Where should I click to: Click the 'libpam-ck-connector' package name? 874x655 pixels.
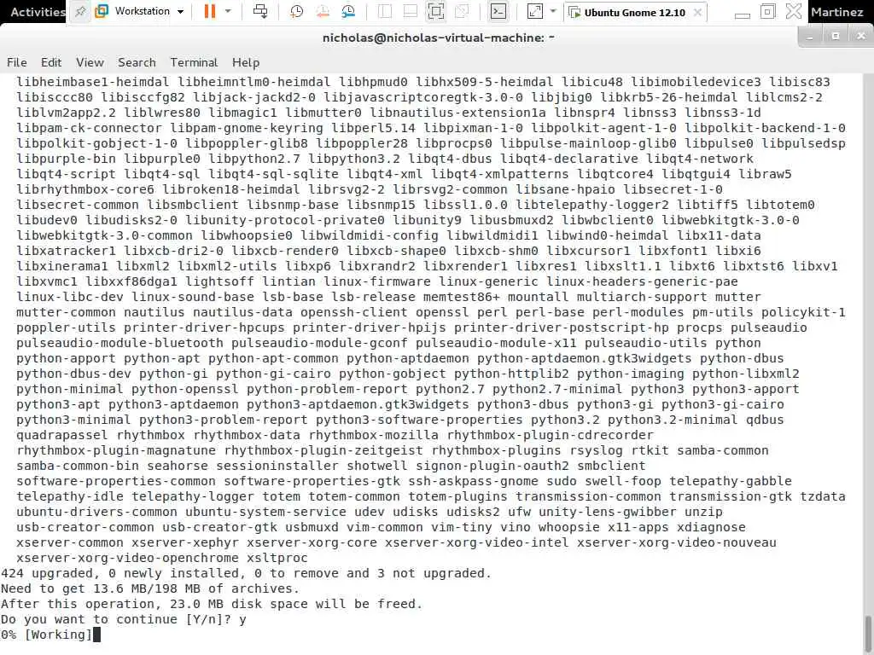[x=89, y=128]
